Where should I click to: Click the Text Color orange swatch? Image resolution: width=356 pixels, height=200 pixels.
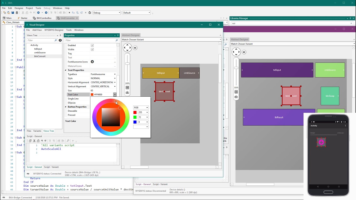(x=92, y=95)
